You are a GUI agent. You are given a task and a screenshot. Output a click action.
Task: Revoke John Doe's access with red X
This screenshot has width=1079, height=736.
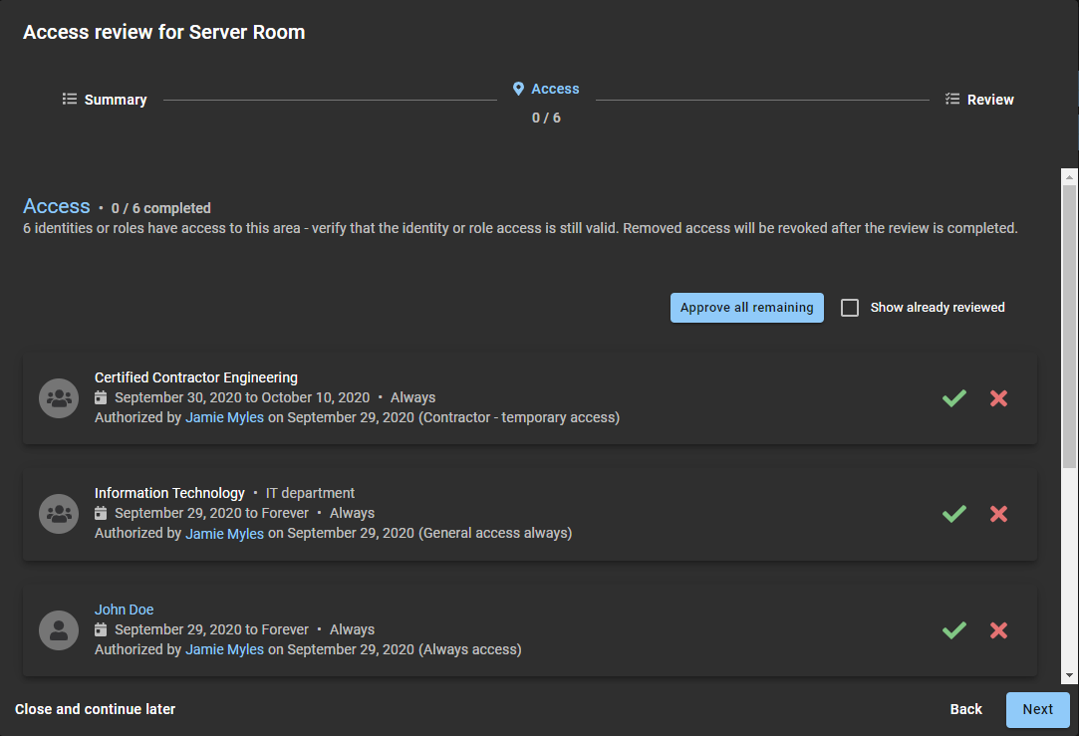pyautogui.click(x=998, y=630)
